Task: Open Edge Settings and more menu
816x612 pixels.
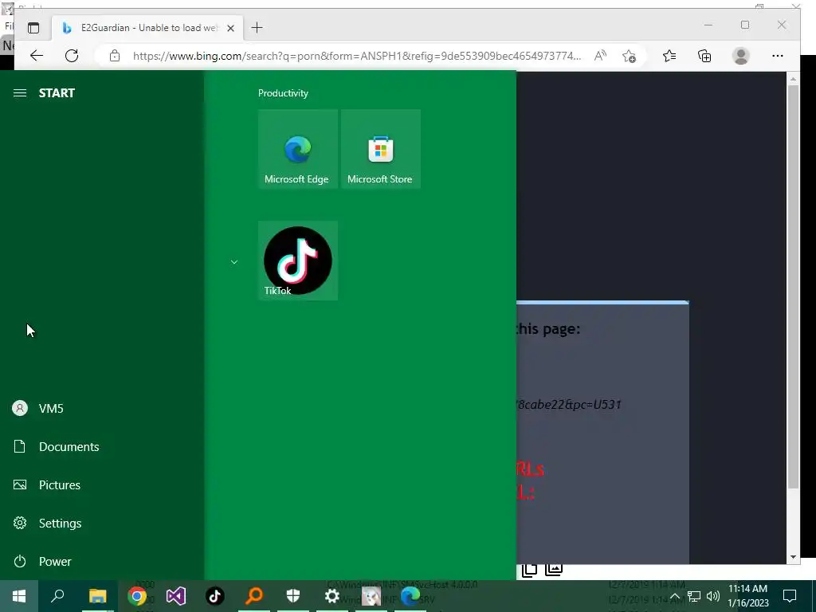Action: [778, 56]
